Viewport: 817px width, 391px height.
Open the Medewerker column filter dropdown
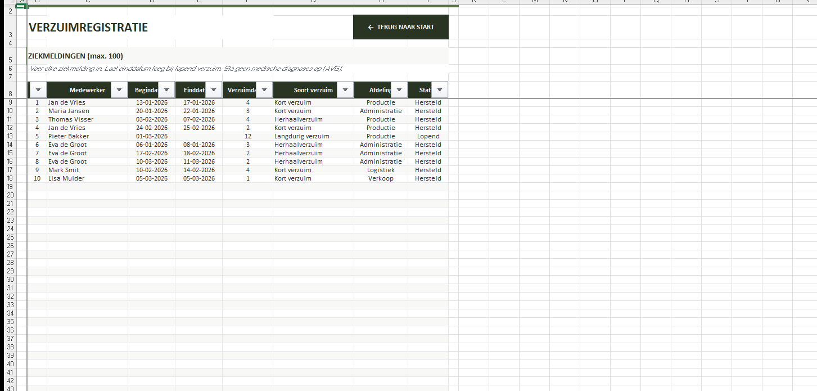119,90
